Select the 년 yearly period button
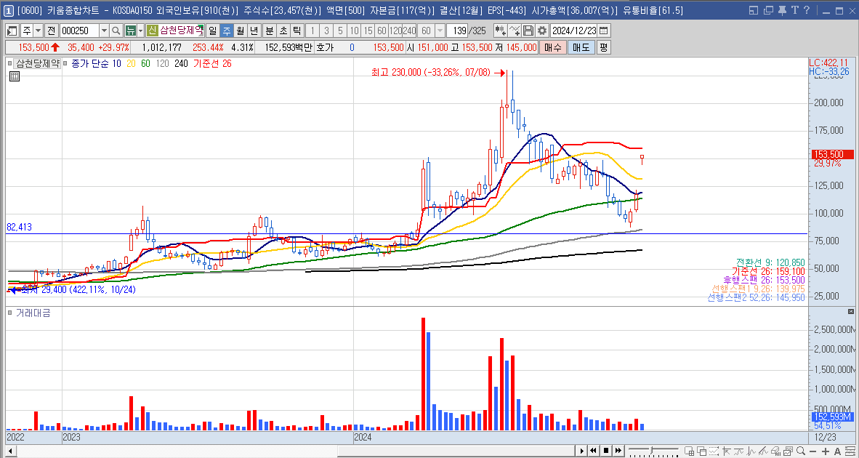 254,31
